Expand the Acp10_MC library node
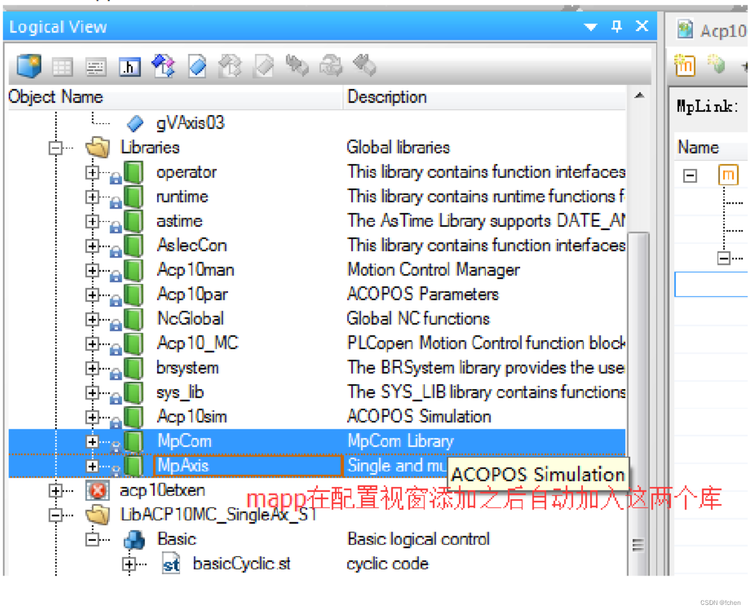The image size is (750, 611). tap(92, 344)
